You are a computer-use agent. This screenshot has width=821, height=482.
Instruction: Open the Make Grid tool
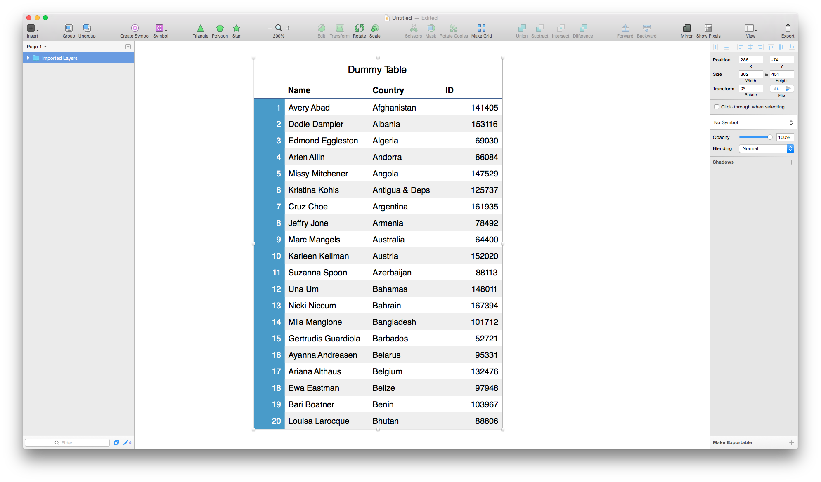coord(481,28)
